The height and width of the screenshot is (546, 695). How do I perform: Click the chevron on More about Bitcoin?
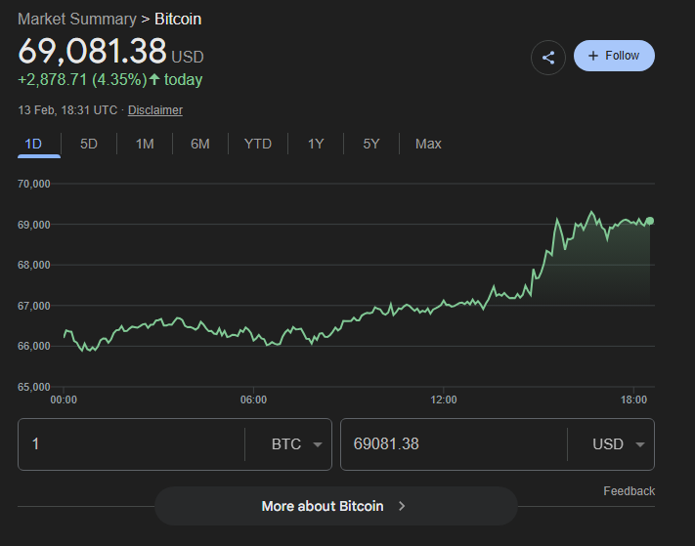[402, 506]
